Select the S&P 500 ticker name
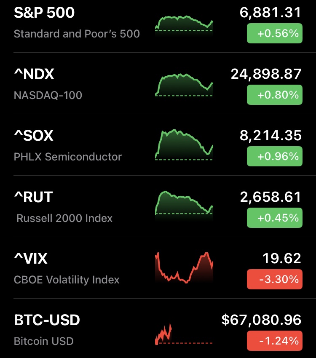 [x=44, y=13]
